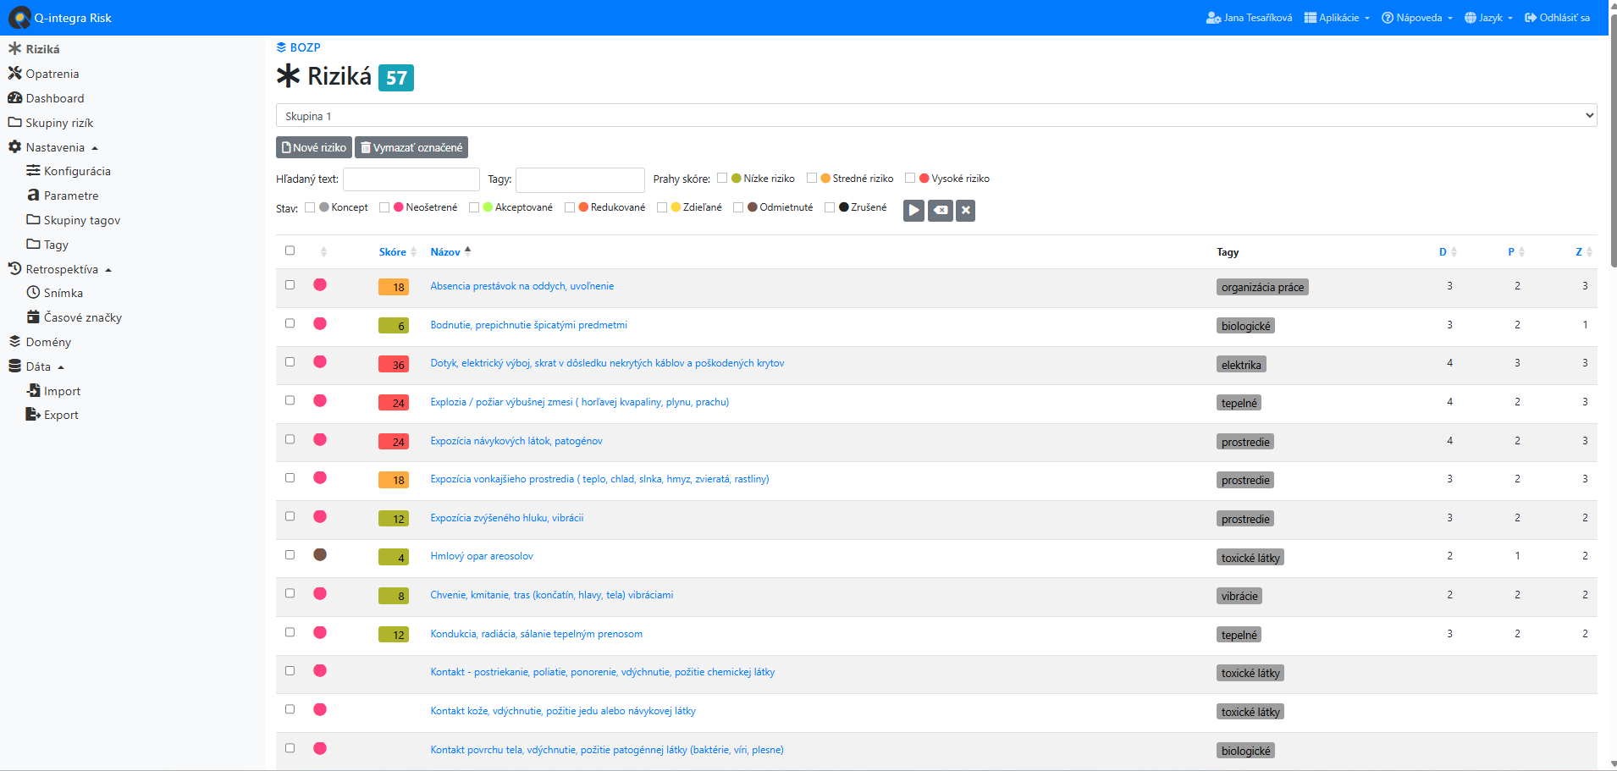
Task: Open the Jazyk language menu
Action: pos(1488,18)
